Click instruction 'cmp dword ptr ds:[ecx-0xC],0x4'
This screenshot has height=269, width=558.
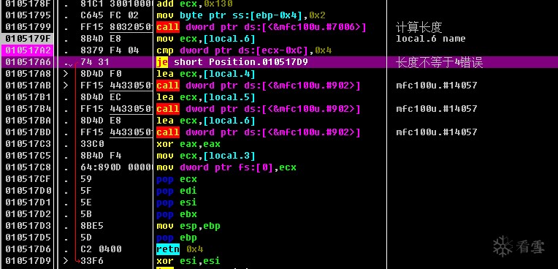click(244, 50)
